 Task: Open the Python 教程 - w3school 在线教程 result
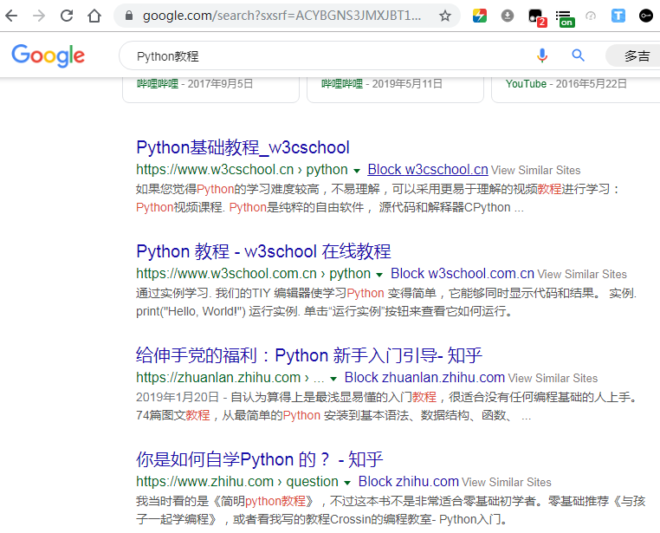click(x=263, y=251)
